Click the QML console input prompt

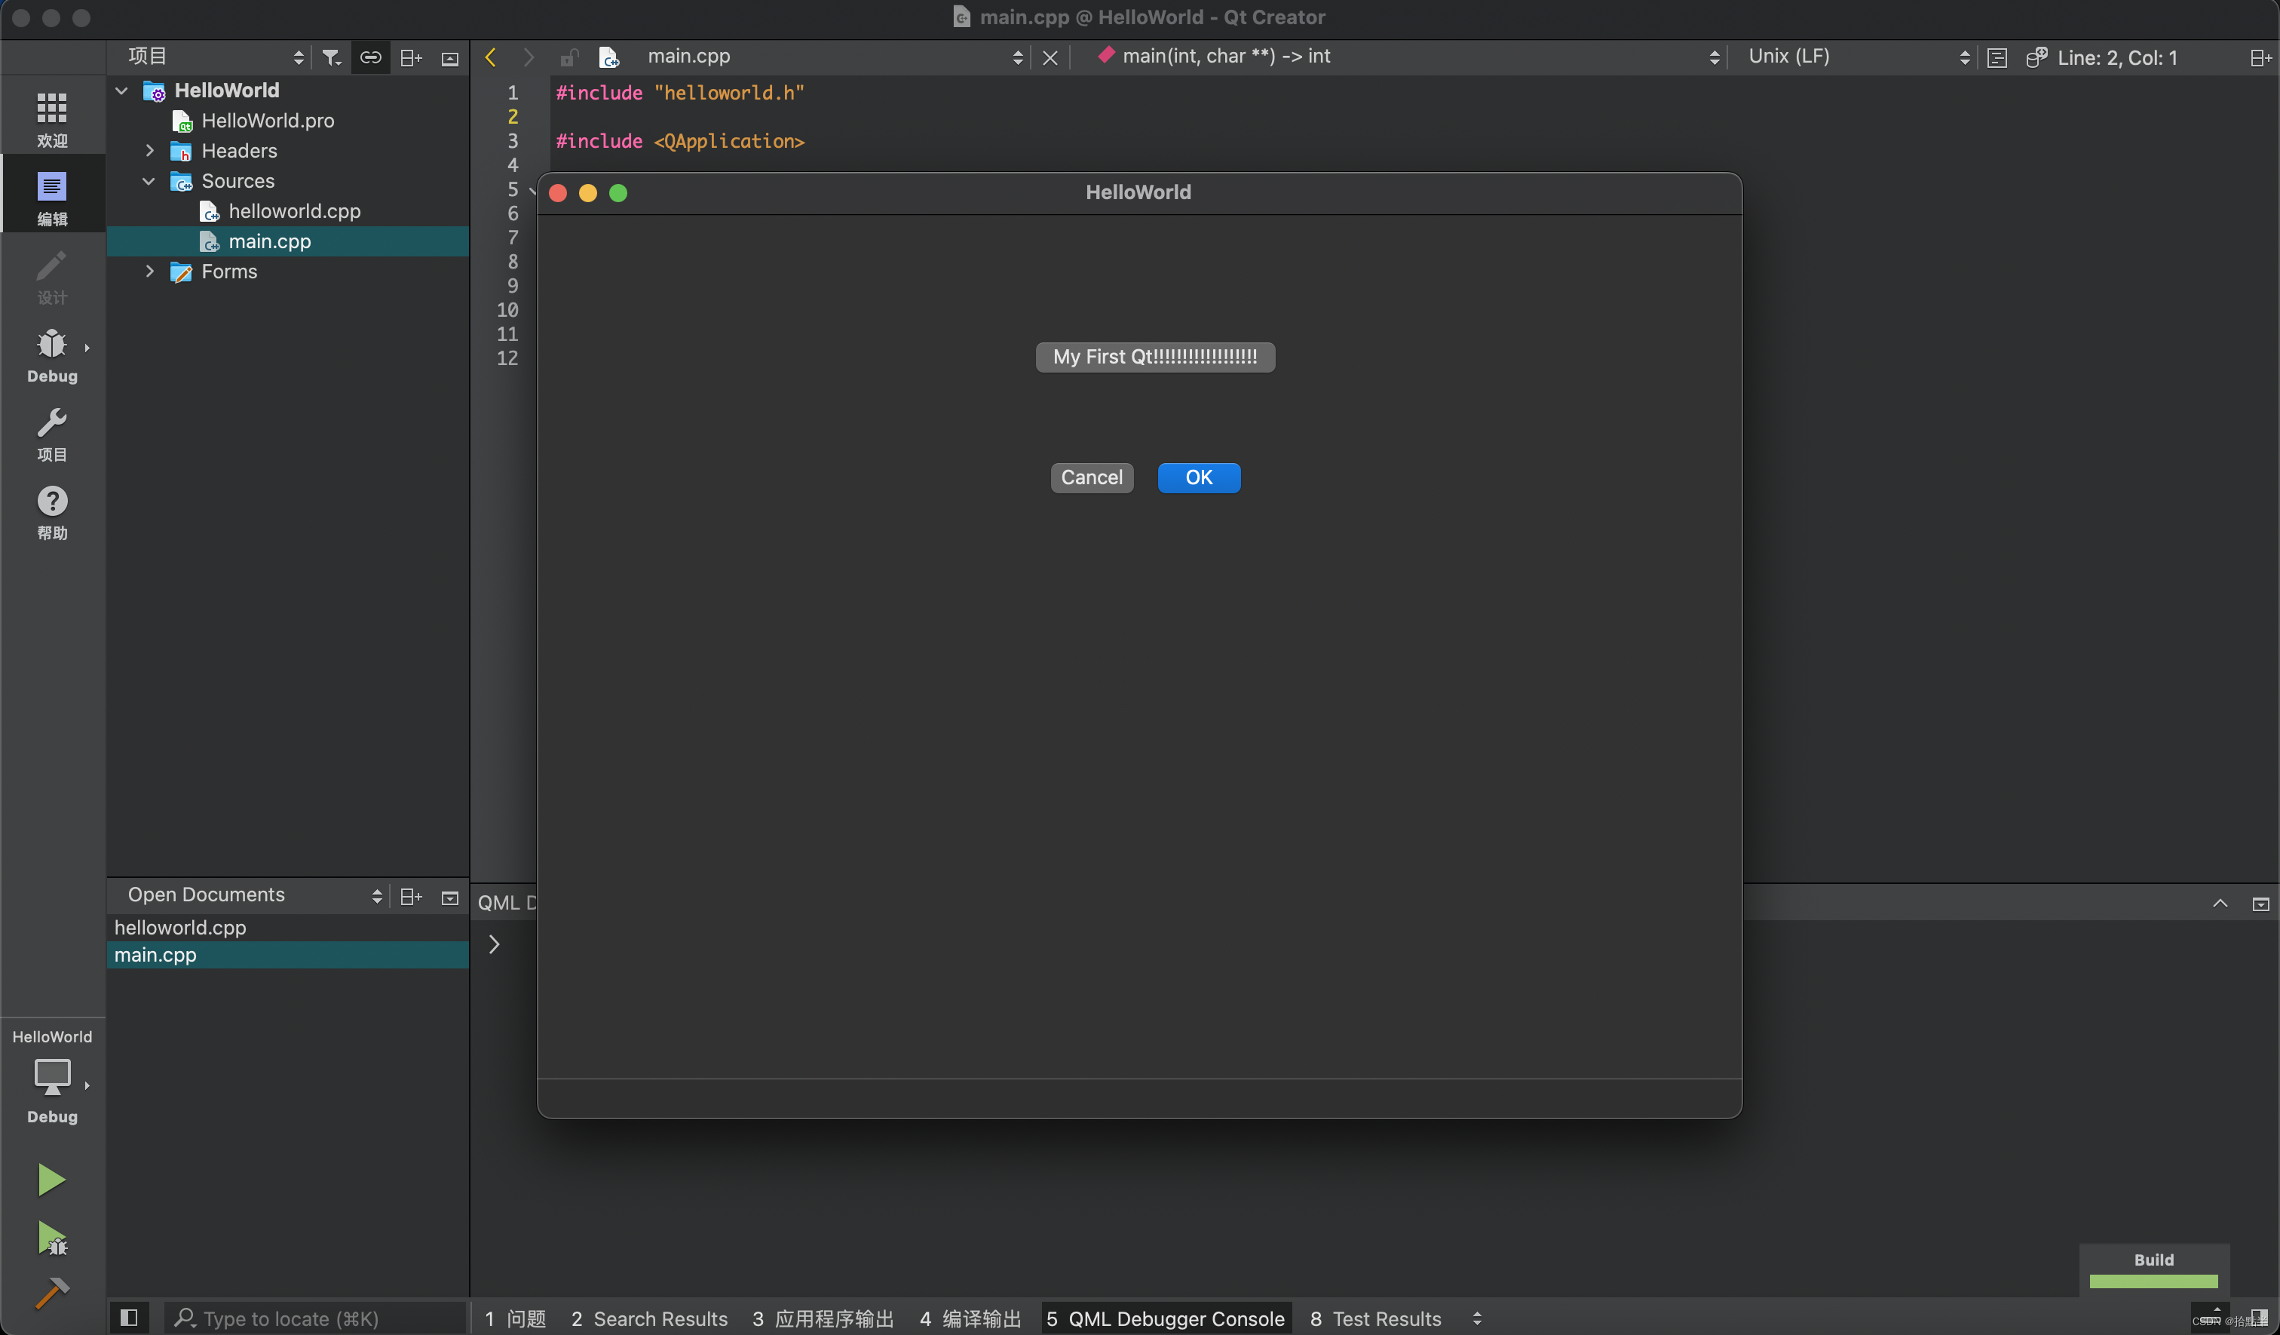tap(494, 944)
